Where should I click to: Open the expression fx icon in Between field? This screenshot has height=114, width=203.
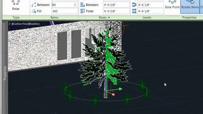[75, 5]
